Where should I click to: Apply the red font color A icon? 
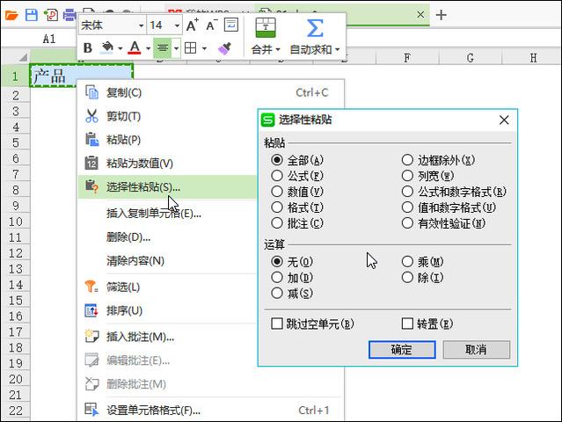135,47
